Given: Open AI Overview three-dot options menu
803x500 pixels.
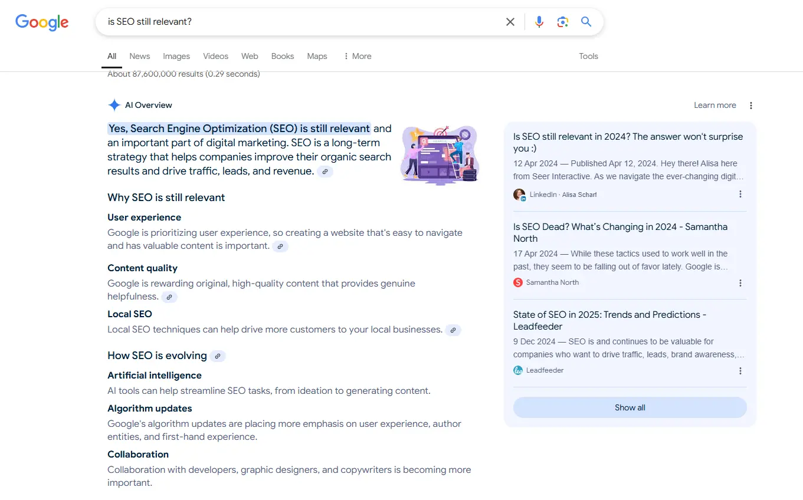Looking at the screenshot, I should (751, 106).
